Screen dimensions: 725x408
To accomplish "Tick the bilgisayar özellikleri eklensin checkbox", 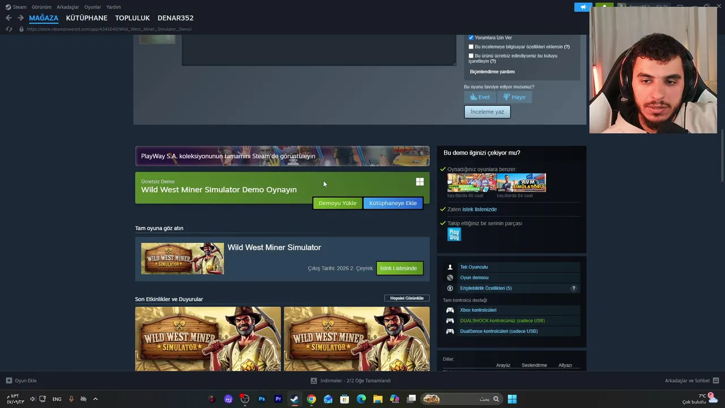I will pyautogui.click(x=471, y=47).
